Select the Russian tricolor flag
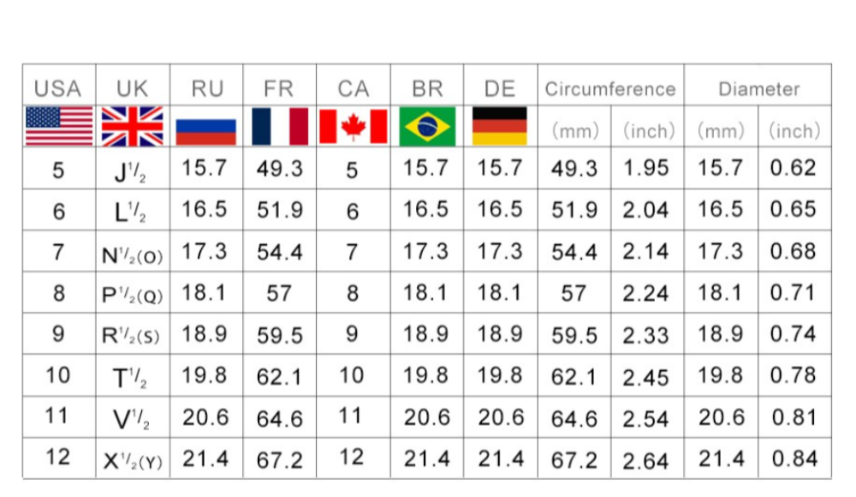 point(205,130)
